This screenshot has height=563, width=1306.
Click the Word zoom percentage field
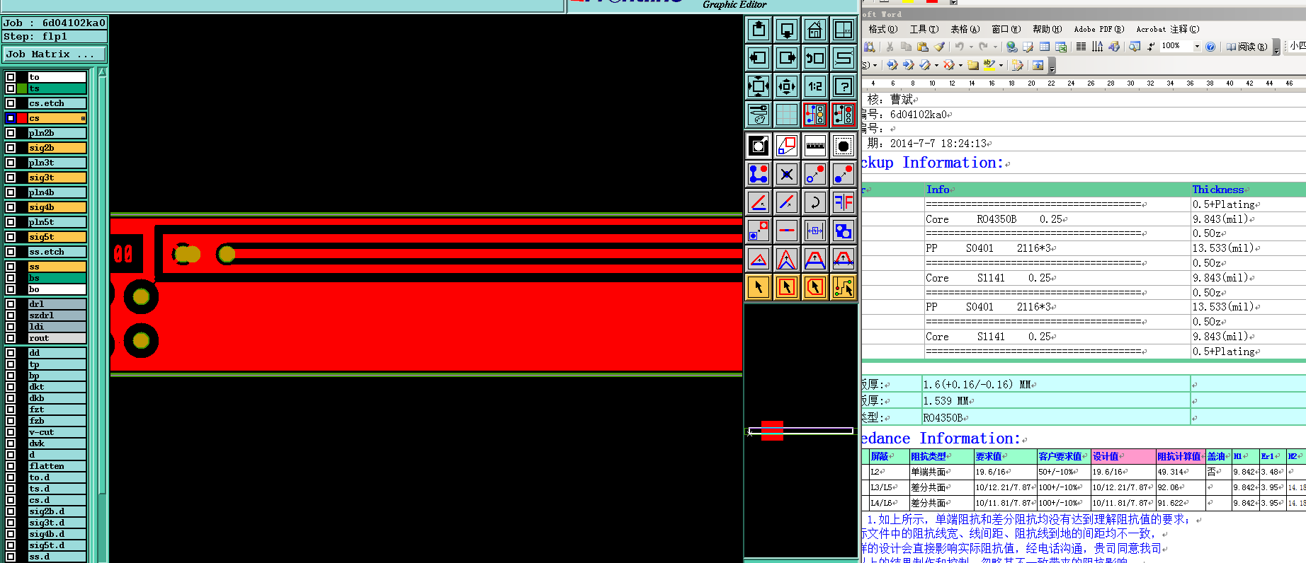tap(1176, 47)
